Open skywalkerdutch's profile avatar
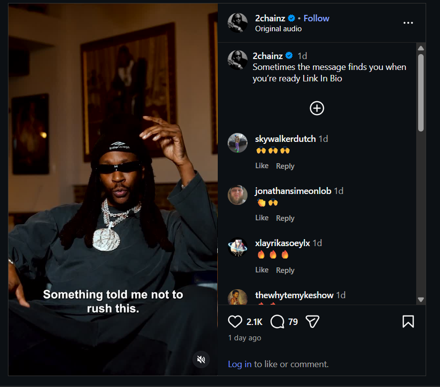The width and height of the screenshot is (440, 387). click(x=238, y=143)
